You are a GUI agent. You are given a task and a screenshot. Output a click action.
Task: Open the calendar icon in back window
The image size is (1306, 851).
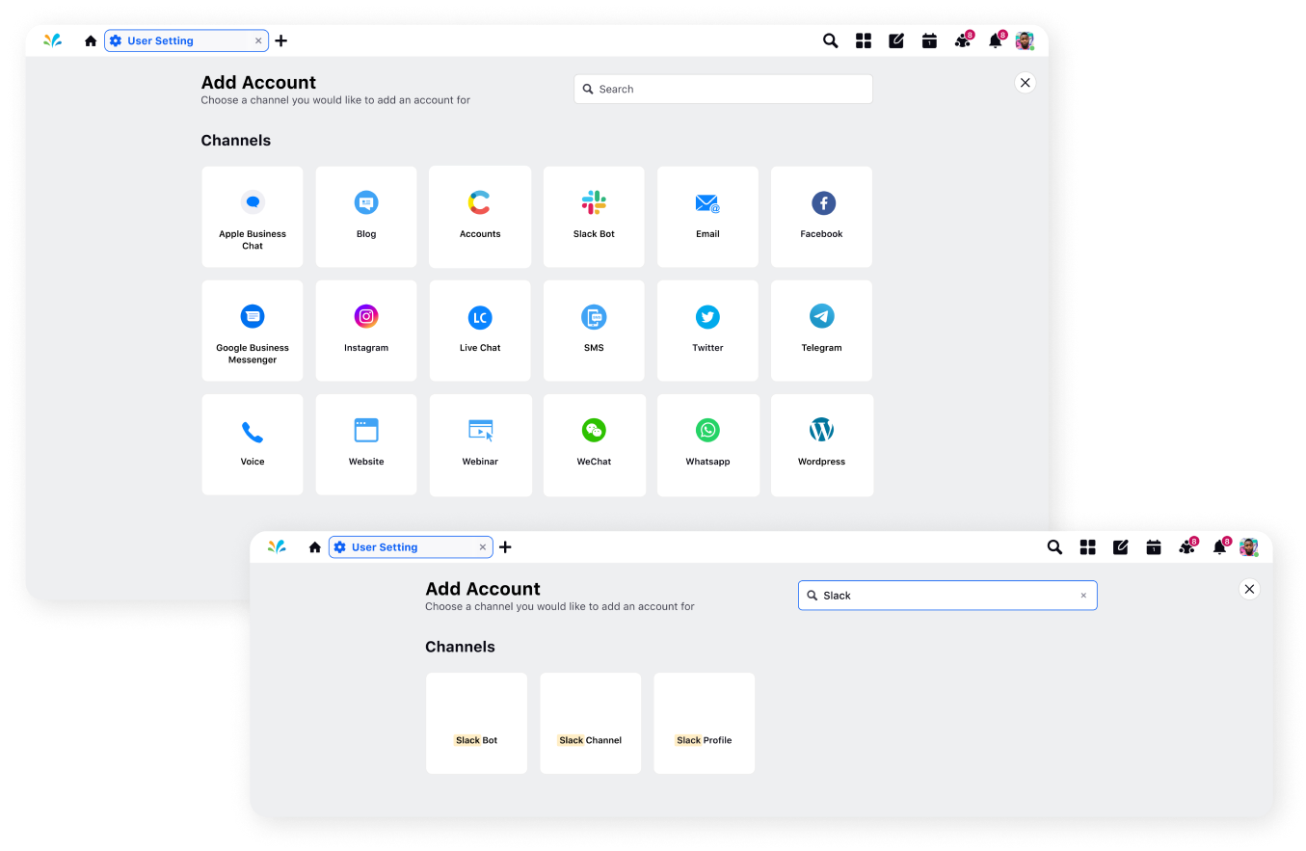pos(929,40)
